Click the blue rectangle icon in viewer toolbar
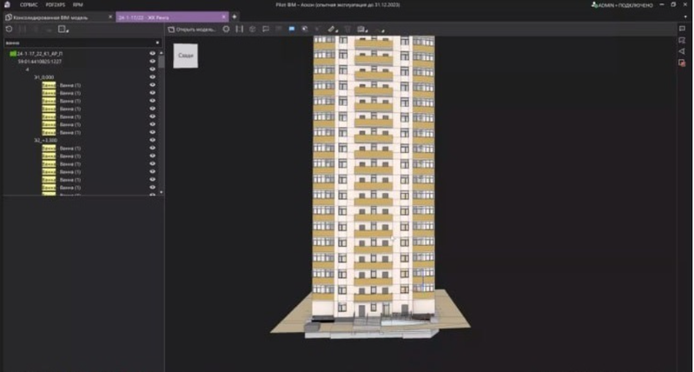694x372 pixels. click(292, 29)
